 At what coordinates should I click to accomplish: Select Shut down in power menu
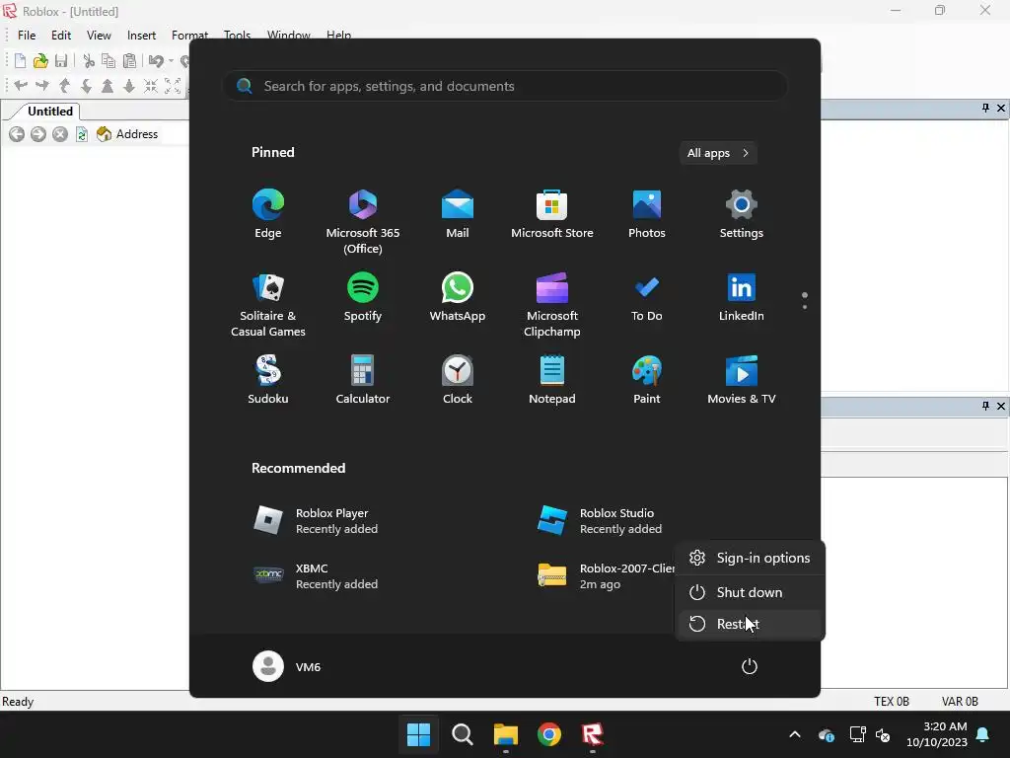click(750, 592)
